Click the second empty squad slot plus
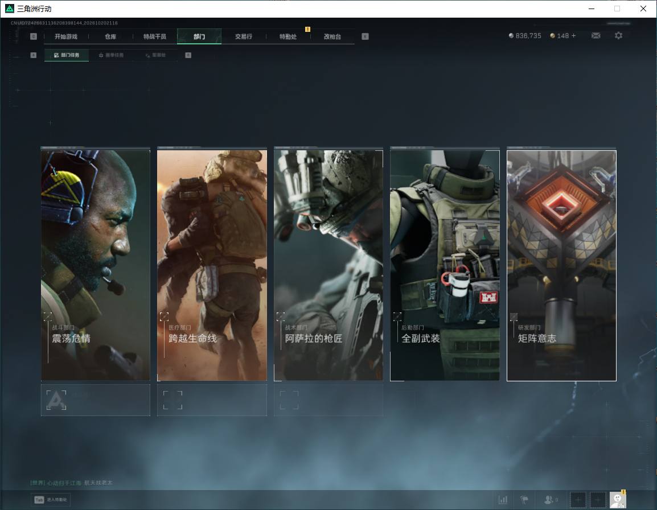 point(598,500)
